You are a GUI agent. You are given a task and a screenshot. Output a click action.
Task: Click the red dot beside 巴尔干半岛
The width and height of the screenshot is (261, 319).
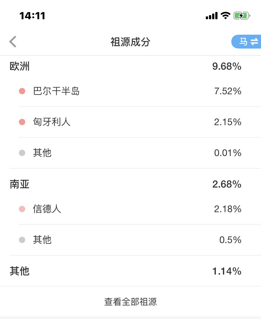point(22,91)
